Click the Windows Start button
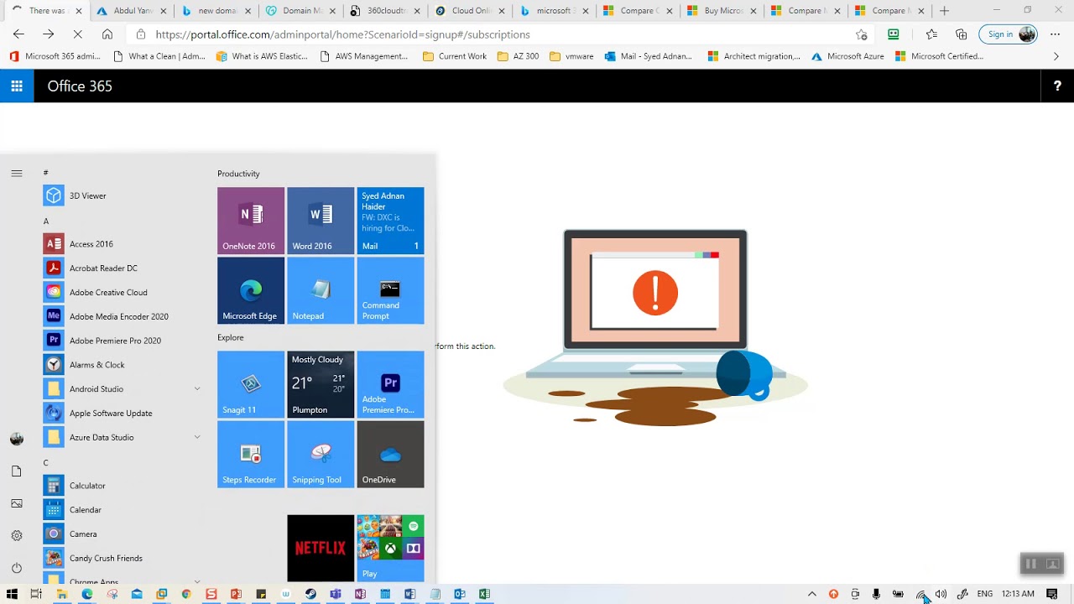Viewport: 1074px width, 604px height. pos(12,594)
